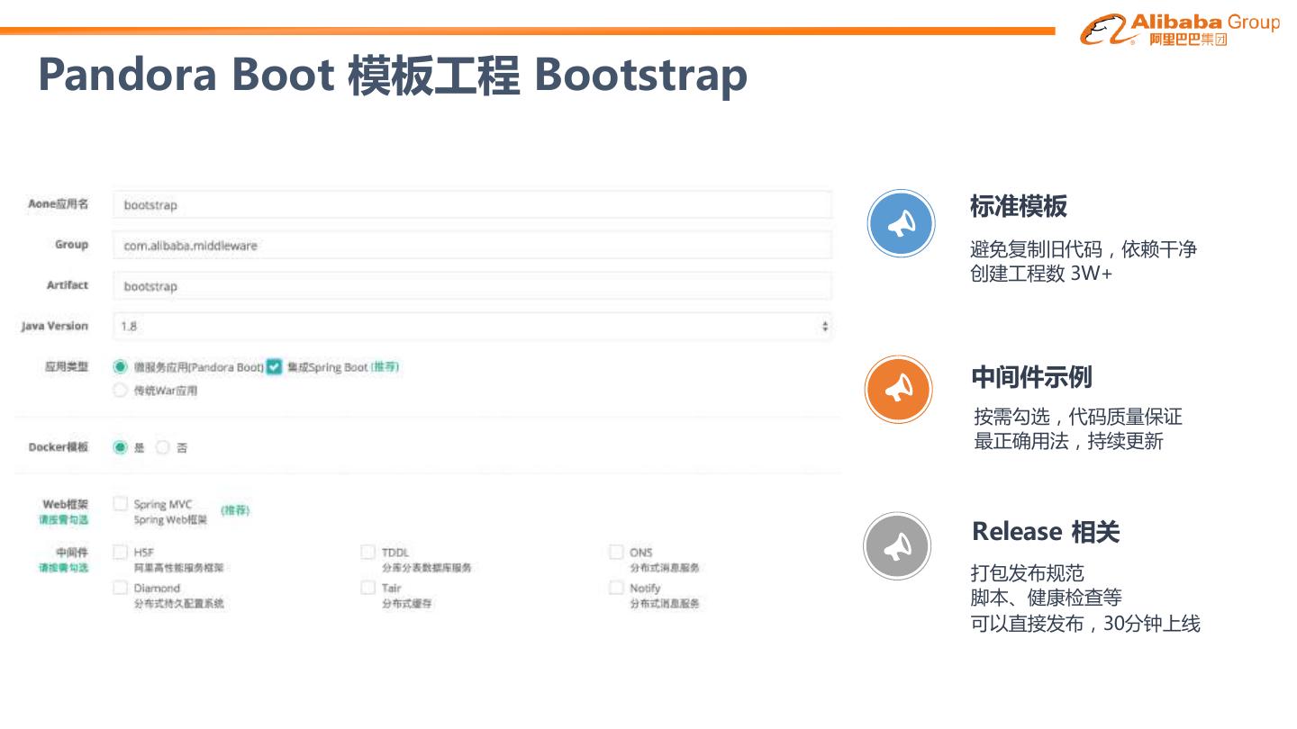This screenshot has width=1297, height=729.
Task: Click the text 脚本、健康检查等
Action: tap(1046, 598)
